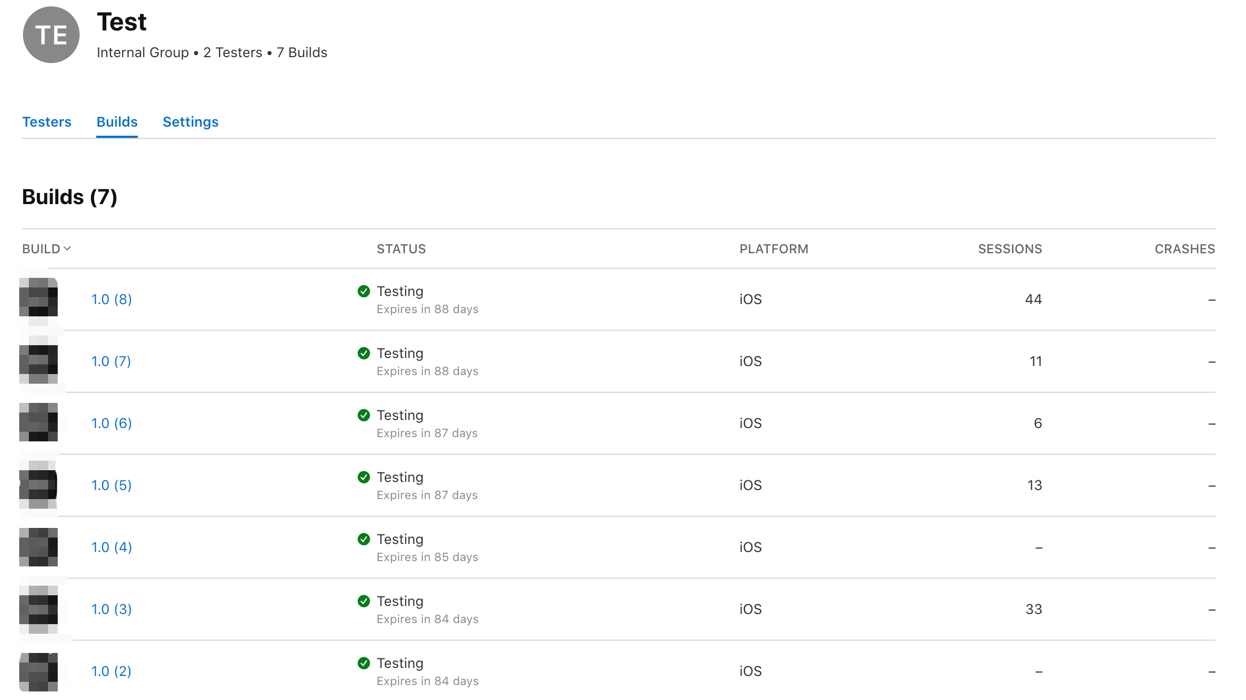
Task: Switch to the Testers tab
Action: 47,122
